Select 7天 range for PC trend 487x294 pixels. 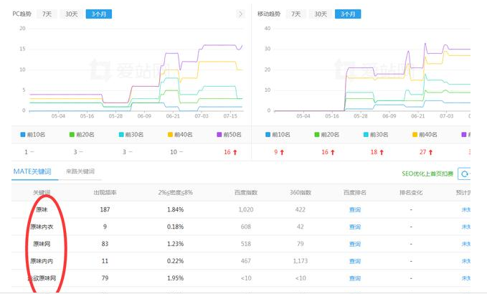coord(47,14)
